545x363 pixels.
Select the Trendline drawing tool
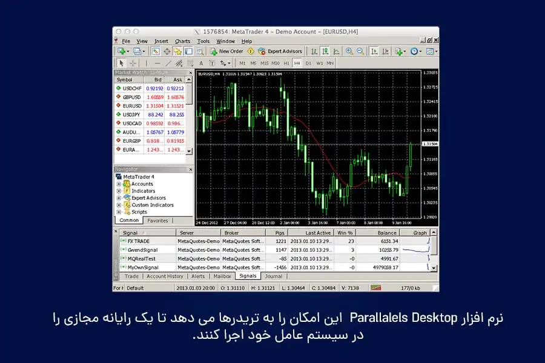click(168, 63)
